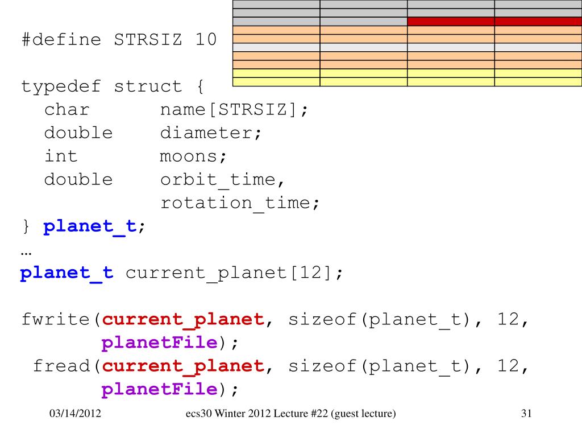The image size is (582, 437).
Task: Click the 'int' type keyword
Action: click(x=61, y=156)
